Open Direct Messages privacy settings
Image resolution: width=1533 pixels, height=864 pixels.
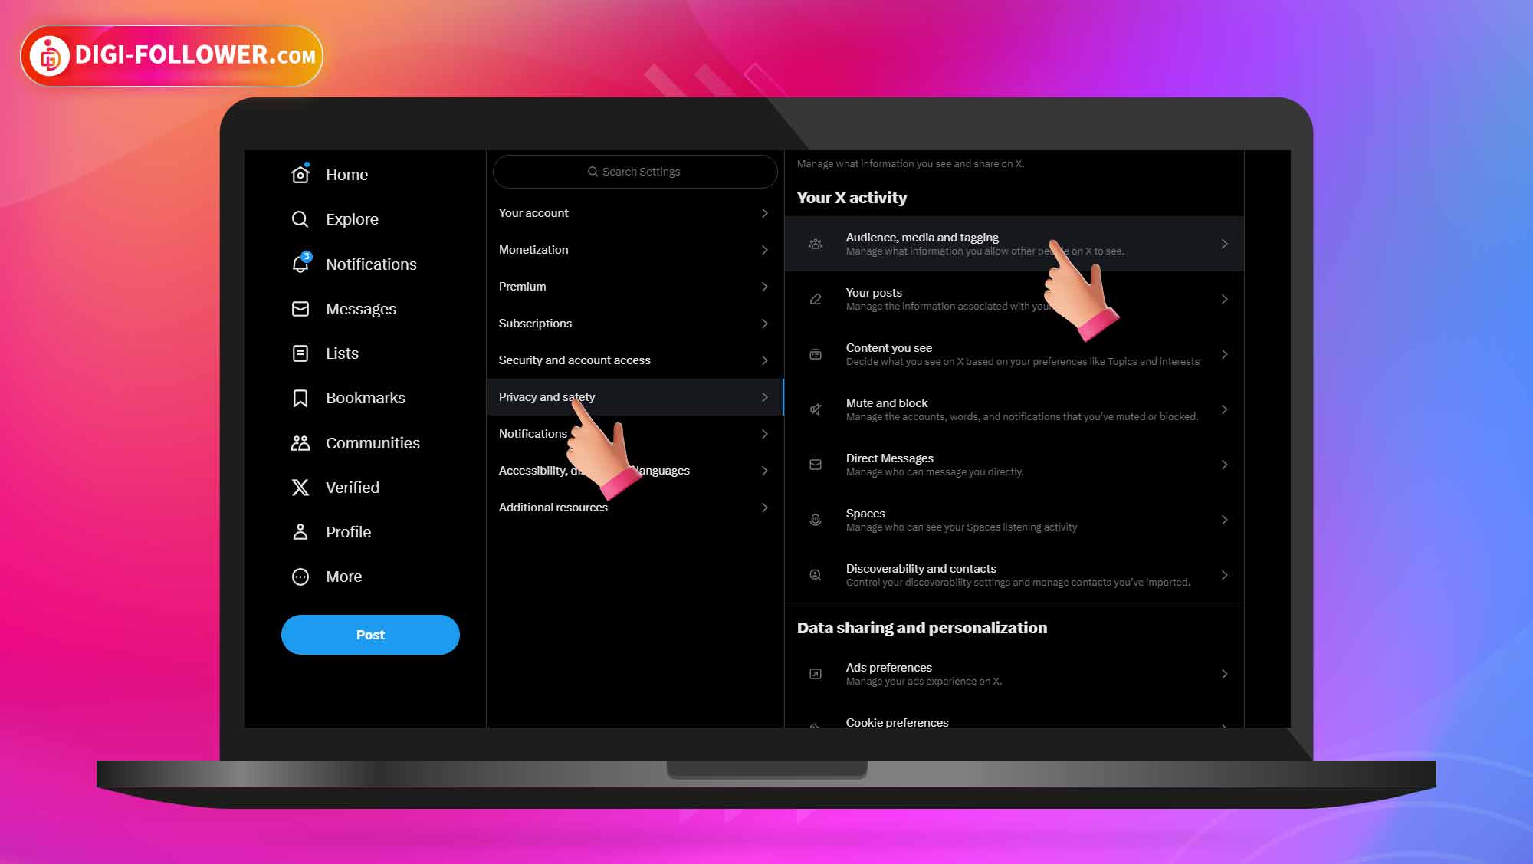coord(1015,464)
